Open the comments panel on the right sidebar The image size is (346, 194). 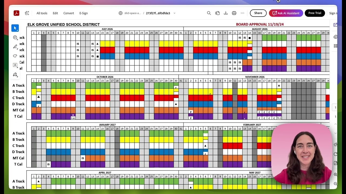pyautogui.click(x=335, y=37)
